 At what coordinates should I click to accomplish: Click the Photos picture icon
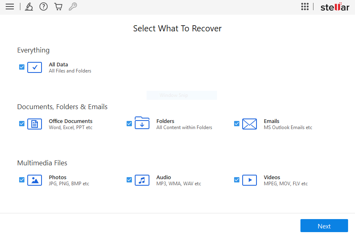35,180
